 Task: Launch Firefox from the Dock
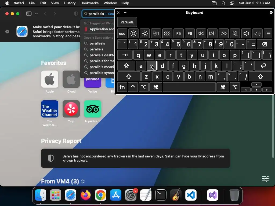(x=86, y=195)
